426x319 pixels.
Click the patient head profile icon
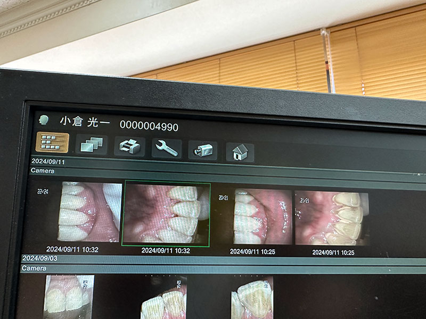[x=44, y=120]
